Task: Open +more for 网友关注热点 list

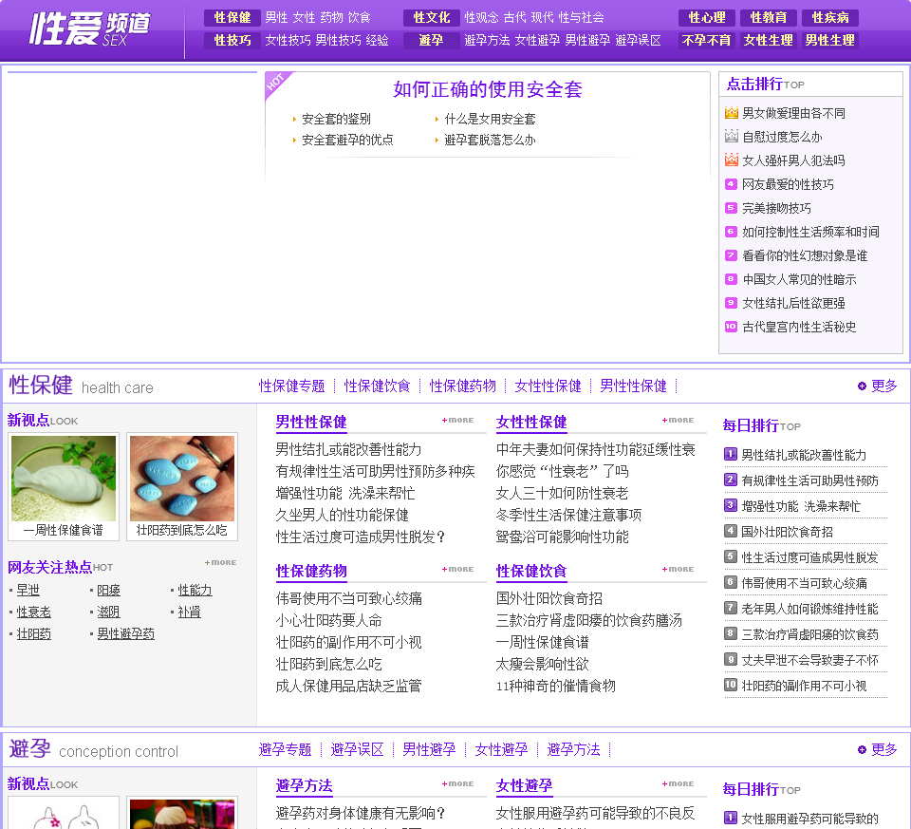Action: [x=220, y=562]
